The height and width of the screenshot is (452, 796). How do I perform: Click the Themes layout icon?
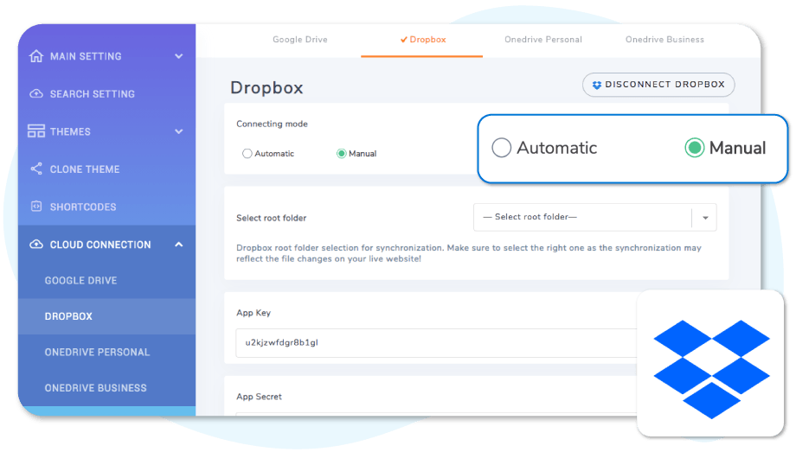(x=36, y=131)
